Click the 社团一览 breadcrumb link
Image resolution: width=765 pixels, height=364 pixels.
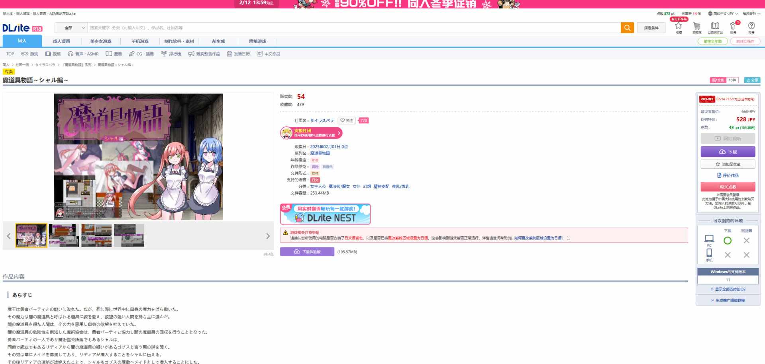coord(22,65)
